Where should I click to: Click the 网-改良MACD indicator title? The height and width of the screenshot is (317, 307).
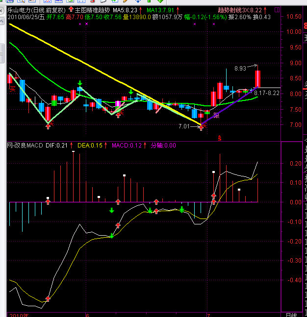[x=25, y=146]
